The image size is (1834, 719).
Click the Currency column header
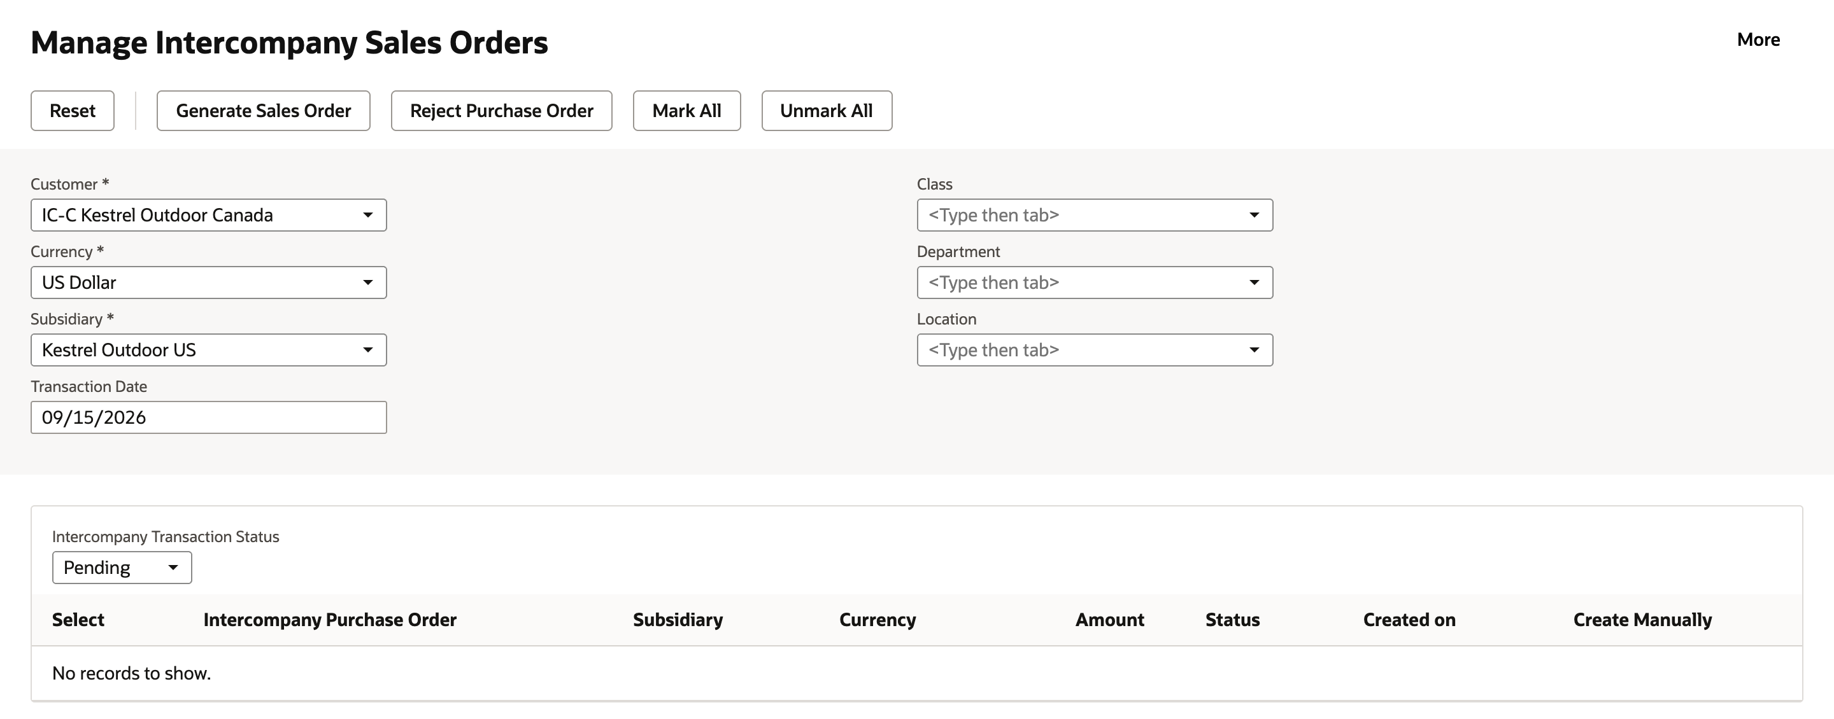click(877, 620)
